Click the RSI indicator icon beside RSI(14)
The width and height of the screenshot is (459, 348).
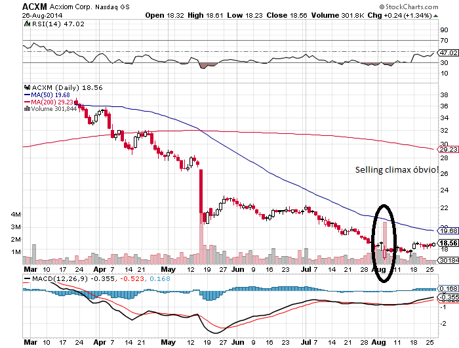tap(28, 24)
